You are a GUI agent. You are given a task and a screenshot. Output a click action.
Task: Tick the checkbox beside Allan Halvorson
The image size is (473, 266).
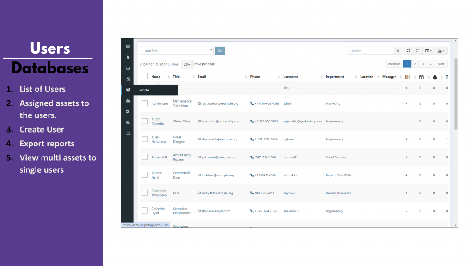(x=145, y=139)
